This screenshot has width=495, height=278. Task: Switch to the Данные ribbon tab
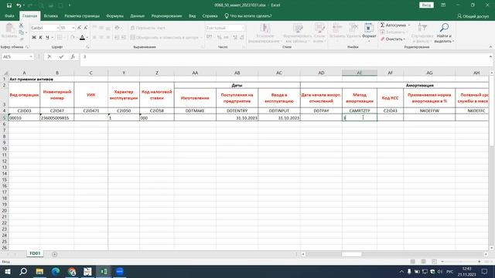[138, 15]
